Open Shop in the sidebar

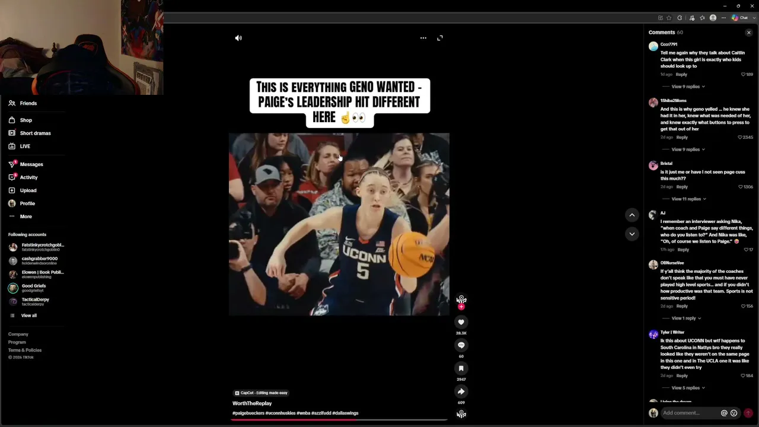coord(20,120)
